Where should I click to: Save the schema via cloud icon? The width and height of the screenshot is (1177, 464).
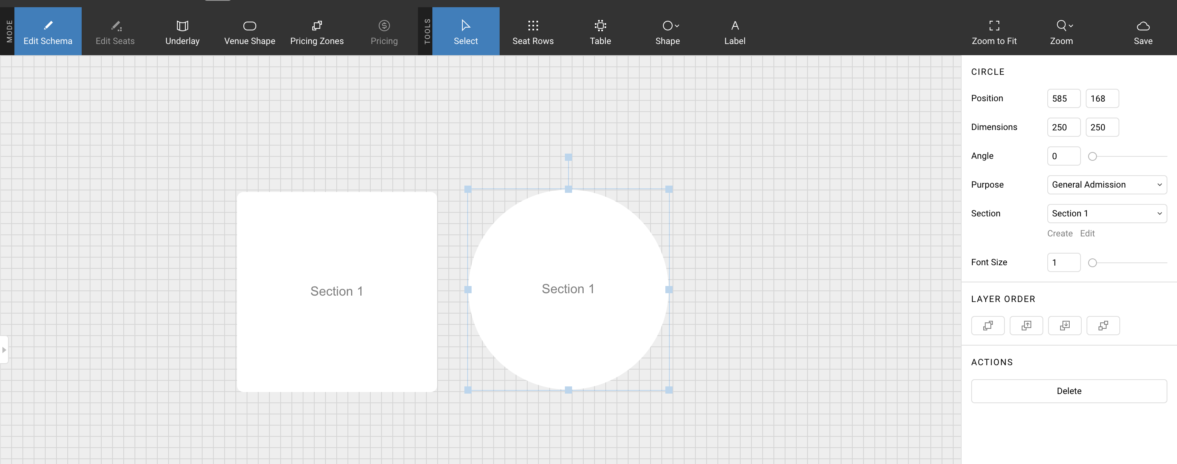(x=1143, y=26)
